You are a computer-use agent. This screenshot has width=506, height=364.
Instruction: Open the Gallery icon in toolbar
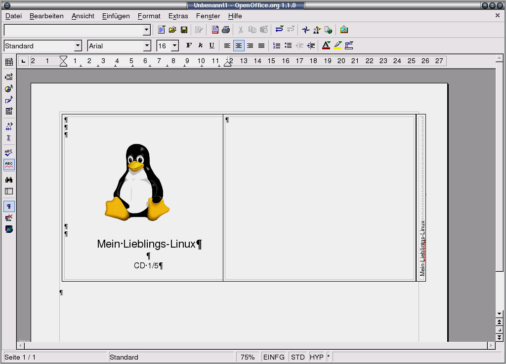tap(344, 30)
